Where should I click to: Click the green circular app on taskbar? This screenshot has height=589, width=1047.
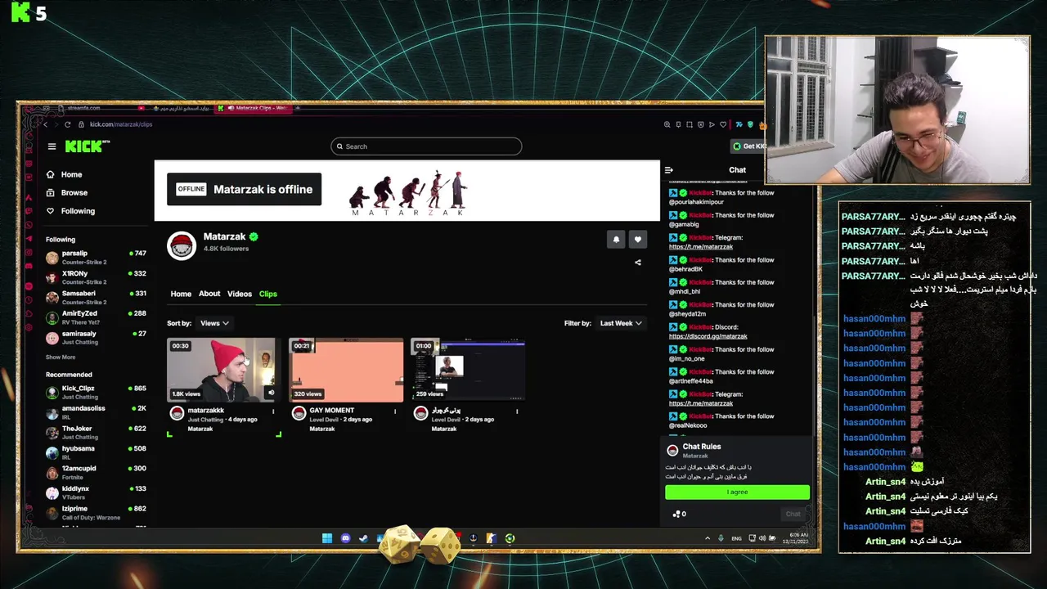pyautogui.click(x=510, y=538)
